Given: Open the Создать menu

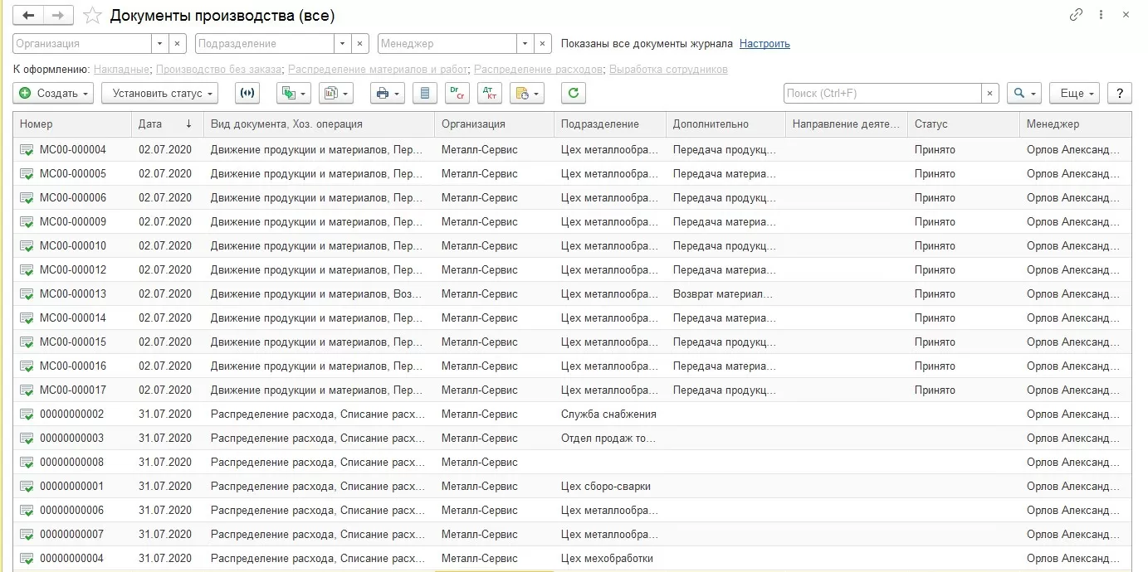Looking at the screenshot, I should pyautogui.click(x=53, y=94).
